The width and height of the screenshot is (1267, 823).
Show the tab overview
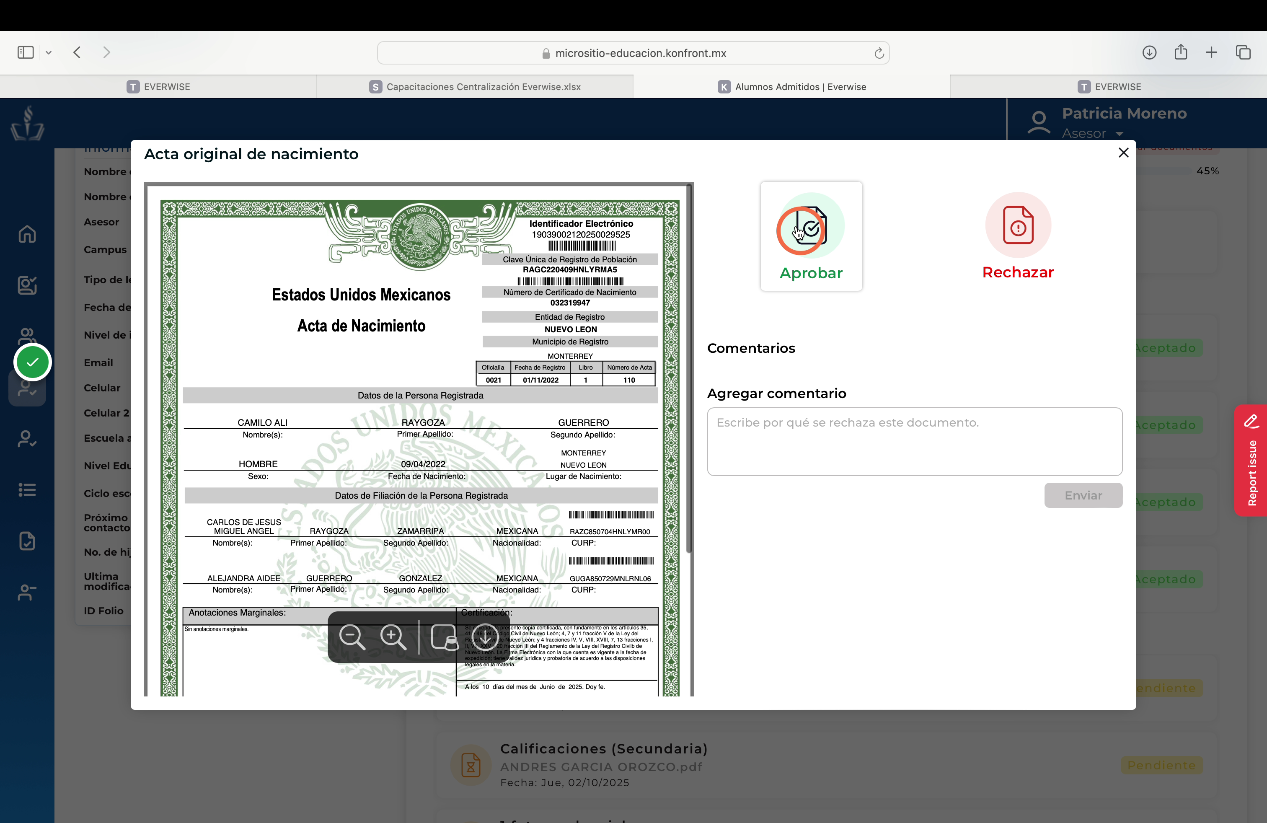[x=1243, y=52]
